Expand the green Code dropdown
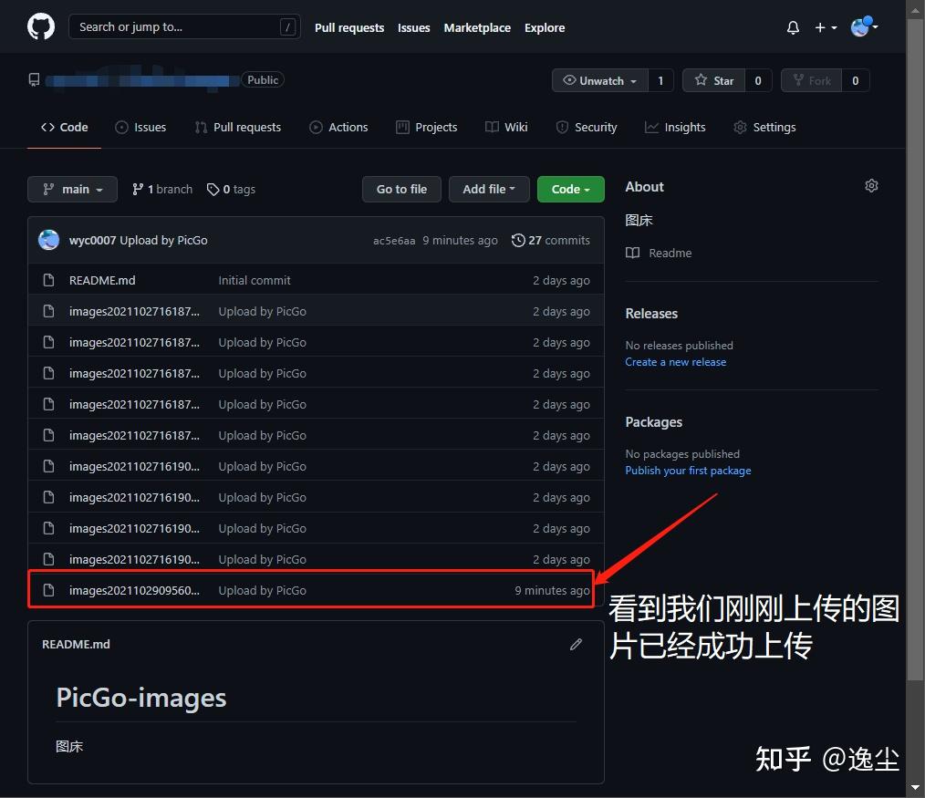 (570, 189)
